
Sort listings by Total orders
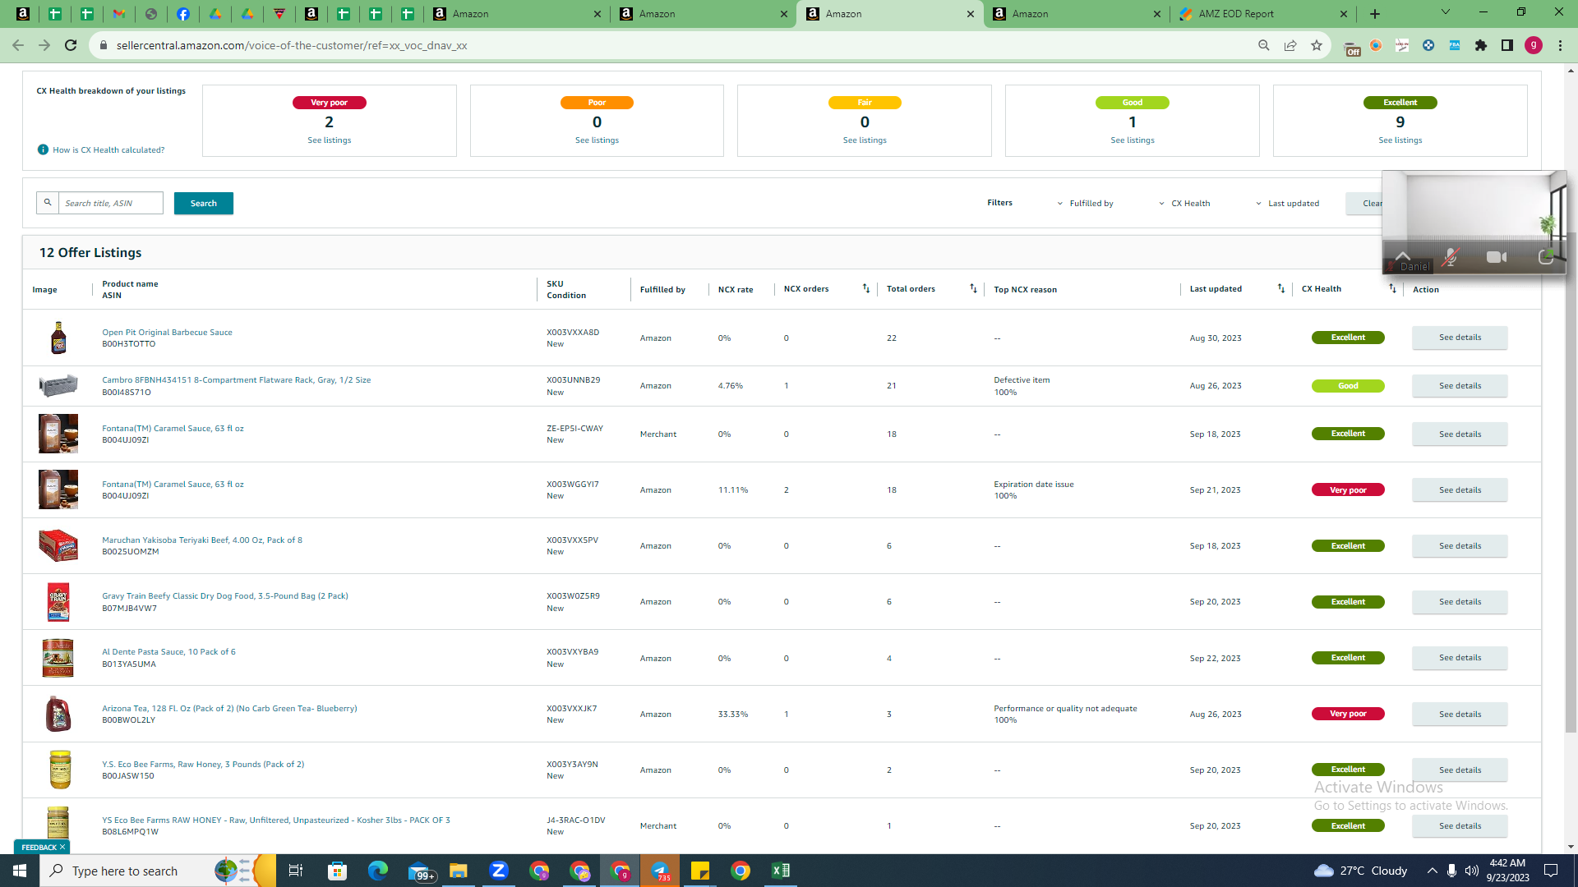click(x=974, y=288)
